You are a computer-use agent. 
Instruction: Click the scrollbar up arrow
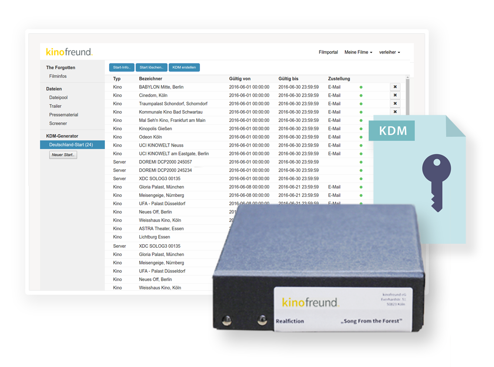coord(408,77)
